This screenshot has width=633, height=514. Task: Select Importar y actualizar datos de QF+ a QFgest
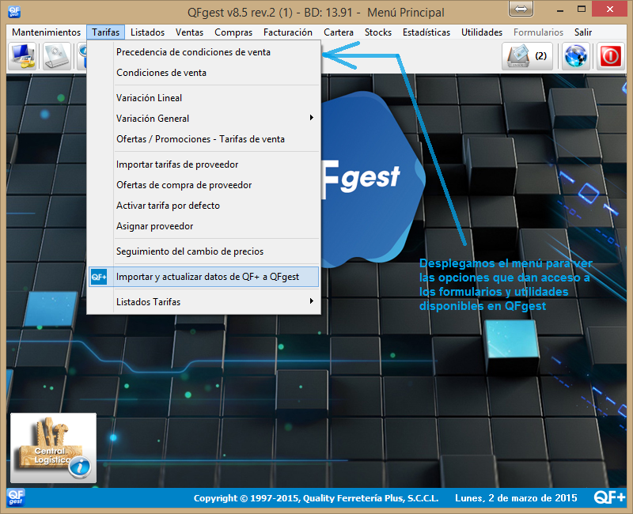[x=204, y=277]
